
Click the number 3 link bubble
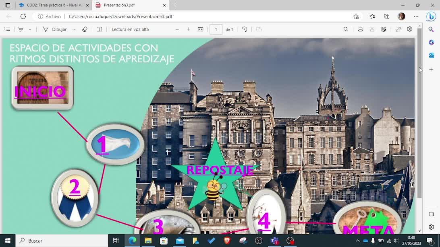pyautogui.click(x=158, y=226)
